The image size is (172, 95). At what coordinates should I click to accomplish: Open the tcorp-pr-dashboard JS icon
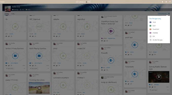[x=111, y=90]
